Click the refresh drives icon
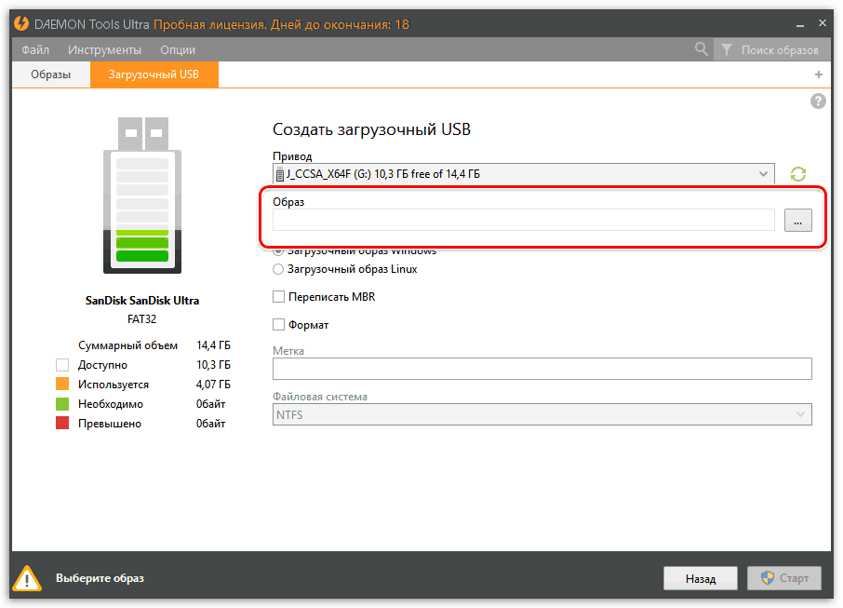 click(x=797, y=174)
